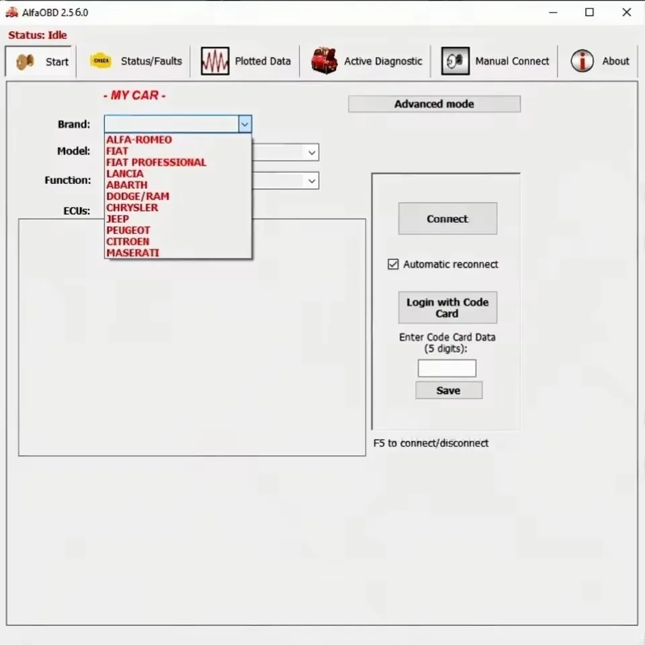This screenshot has height=645, width=645.
Task: Click the Manual Connect gauge icon
Action: (x=455, y=60)
